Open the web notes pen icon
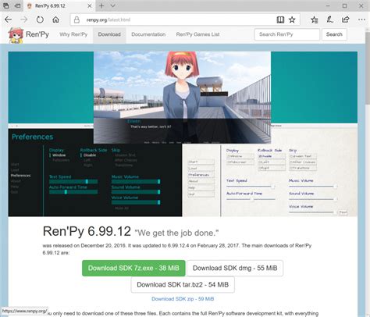Screen dimensions: 370x317 (x=329, y=20)
